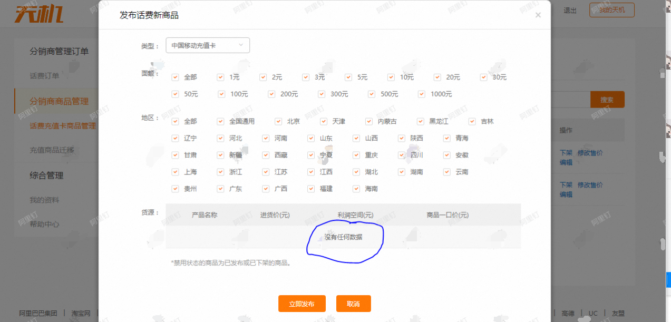Open 我的资料 in the sidebar
The width and height of the screenshot is (671, 322).
(x=44, y=200)
